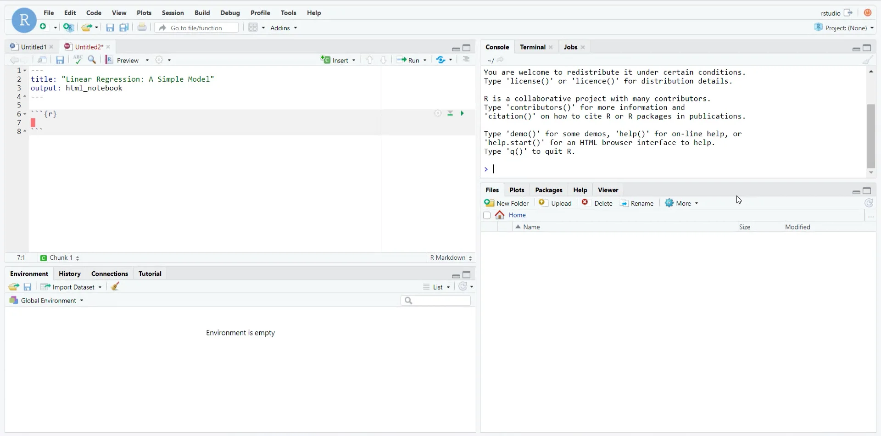Click the Upload button
The image size is (881, 436).
coord(555,203)
